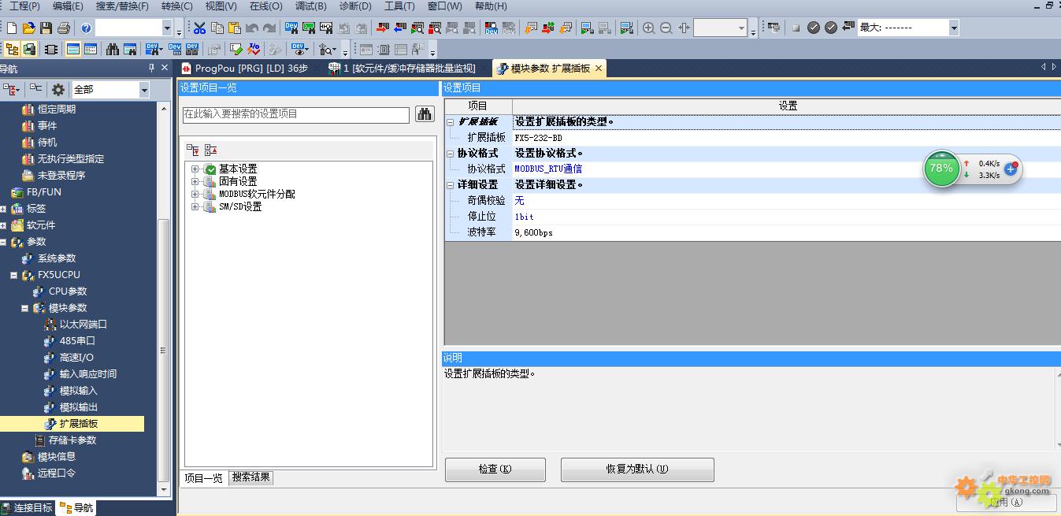
Task: Open a project with the folder icon
Action: pyautogui.click(x=28, y=28)
